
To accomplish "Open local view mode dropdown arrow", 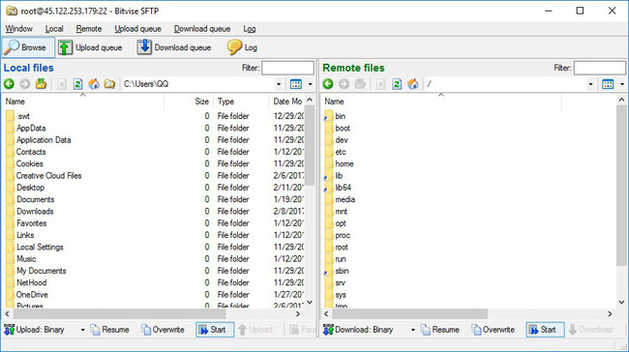I will coord(310,84).
